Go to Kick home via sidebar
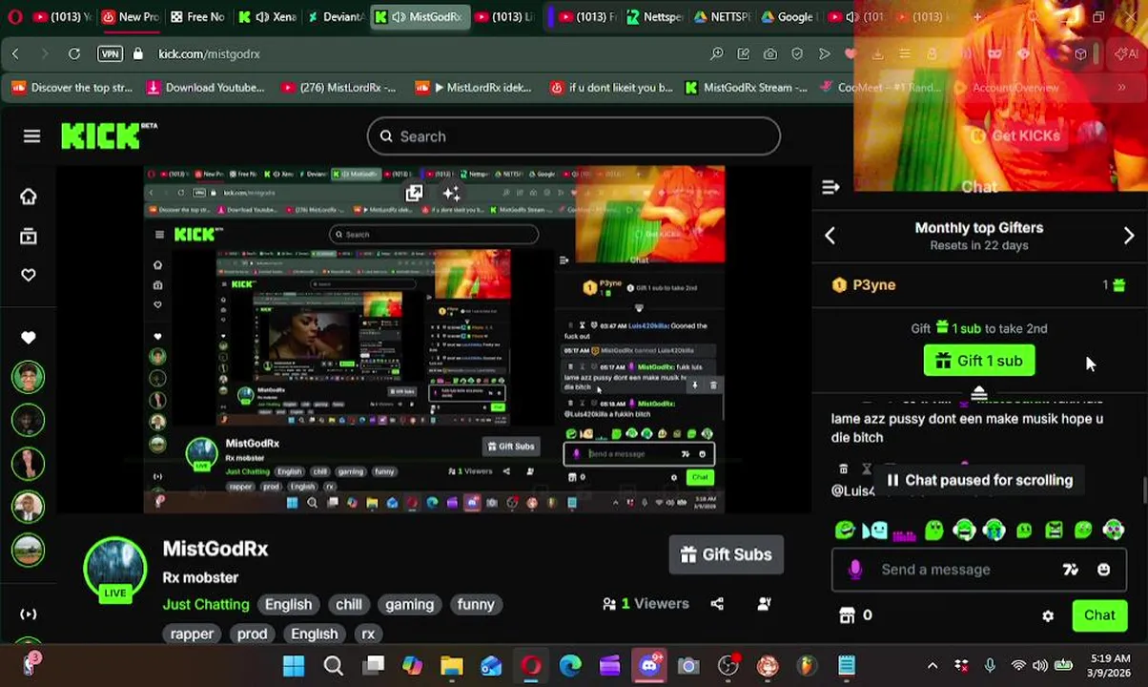The height and width of the screenshot is (687, 1148). tap(28, 197)
